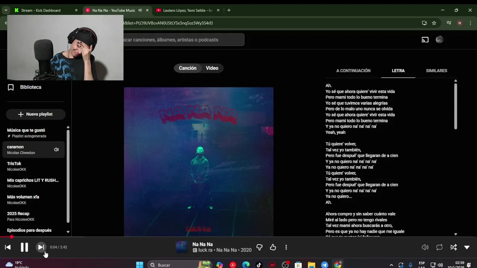Open the three-dot menu for current song
The width and height of the screenshot is (477, 268).
(286, 247)
